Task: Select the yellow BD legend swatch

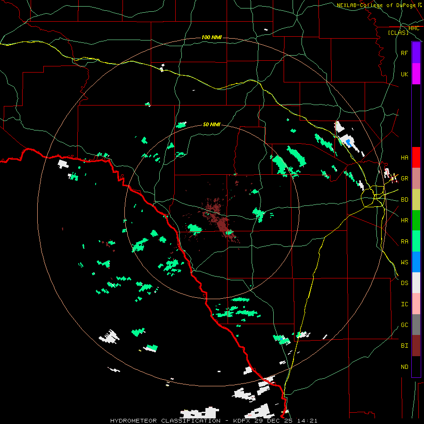Action: (x=416, y=199)
